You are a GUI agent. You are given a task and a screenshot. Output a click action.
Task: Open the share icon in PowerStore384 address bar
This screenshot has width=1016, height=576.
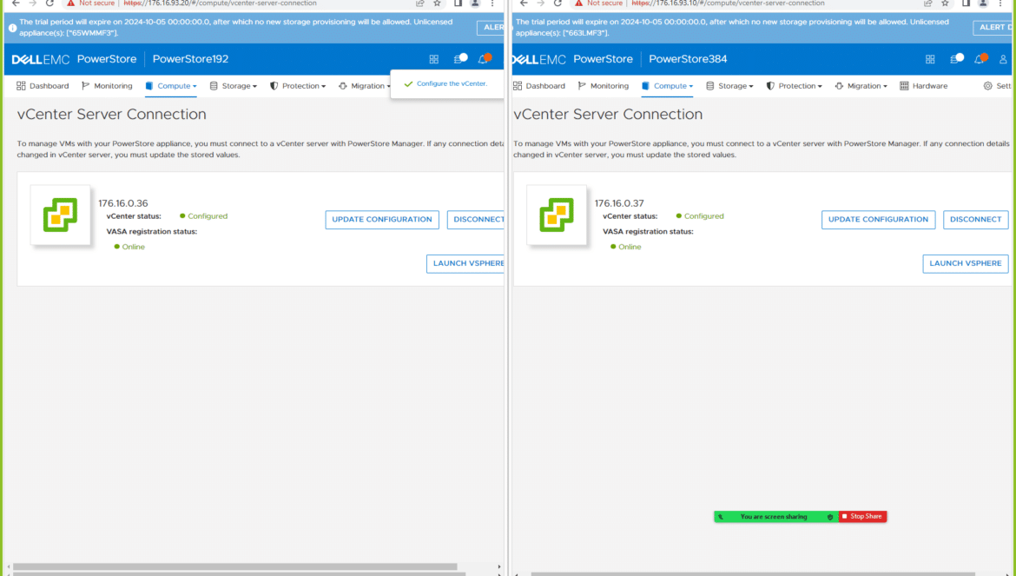tap(928, 3)
